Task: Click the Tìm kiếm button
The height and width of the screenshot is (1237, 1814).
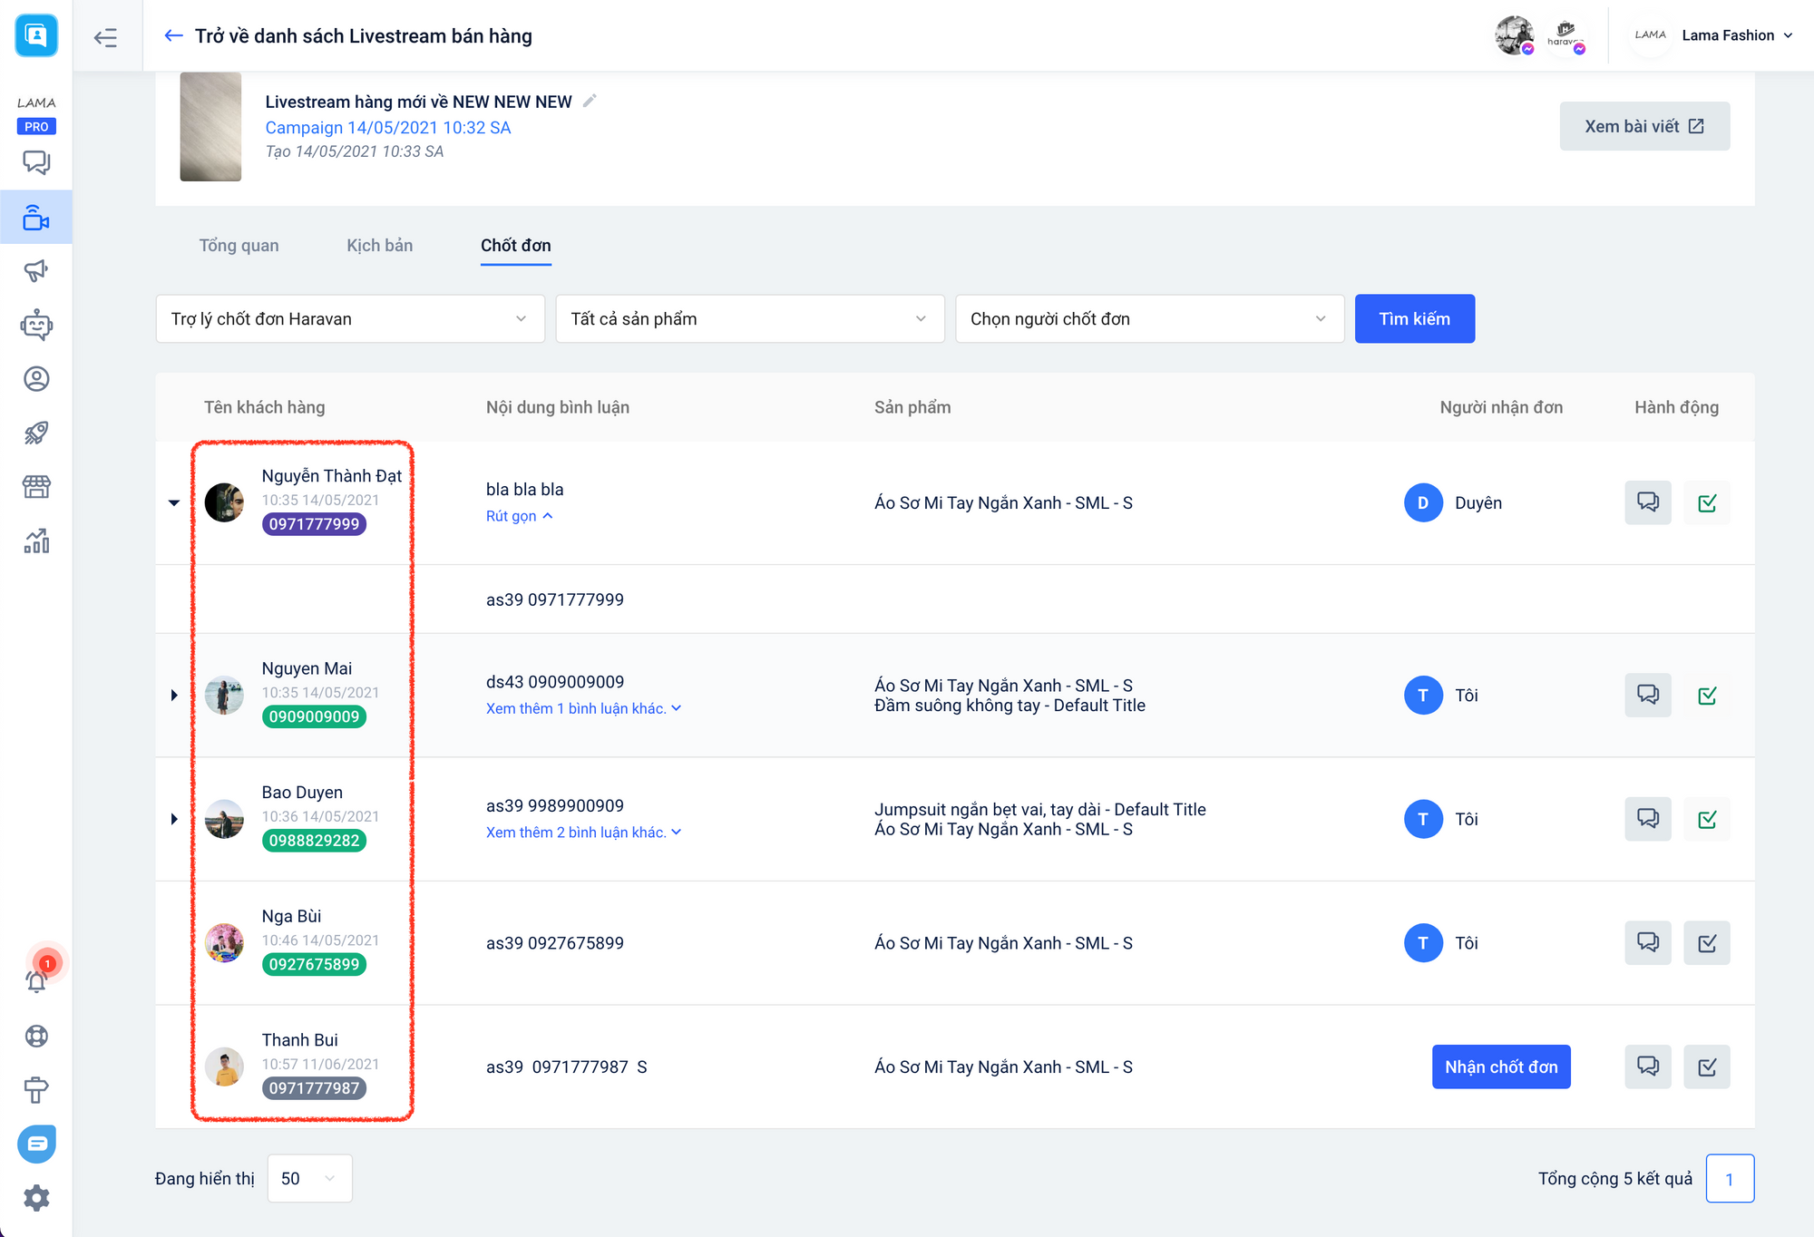Action: [1414, 319]
